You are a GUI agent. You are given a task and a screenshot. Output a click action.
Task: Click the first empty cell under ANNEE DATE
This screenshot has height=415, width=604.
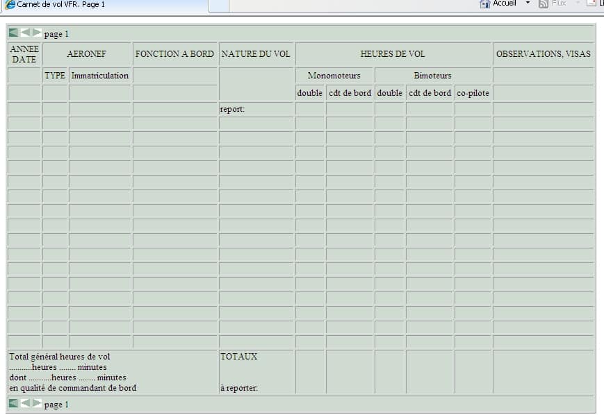click(x=24, y=92)
